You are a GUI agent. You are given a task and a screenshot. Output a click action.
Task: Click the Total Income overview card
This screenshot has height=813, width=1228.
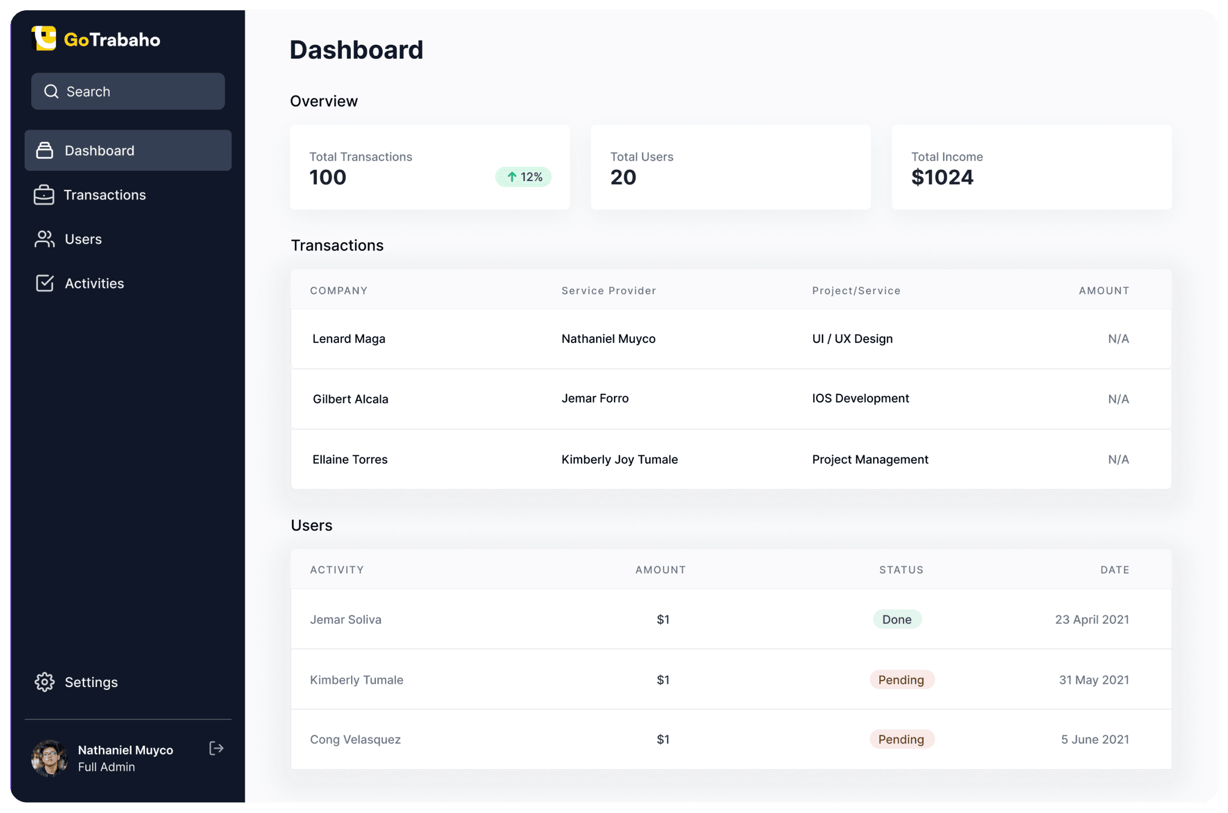[x=1031, y=167]
